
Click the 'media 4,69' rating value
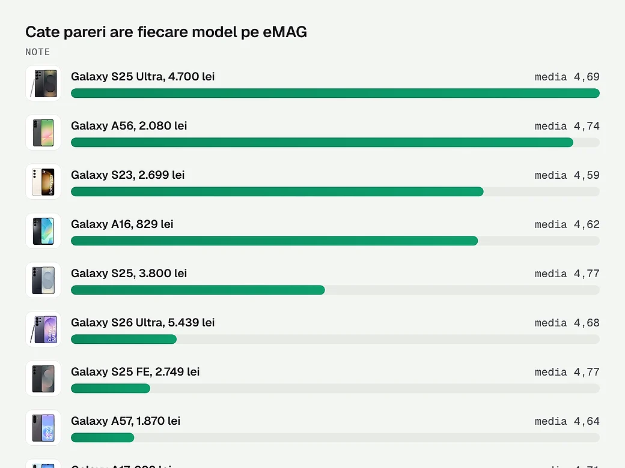(x=567, y=77)
